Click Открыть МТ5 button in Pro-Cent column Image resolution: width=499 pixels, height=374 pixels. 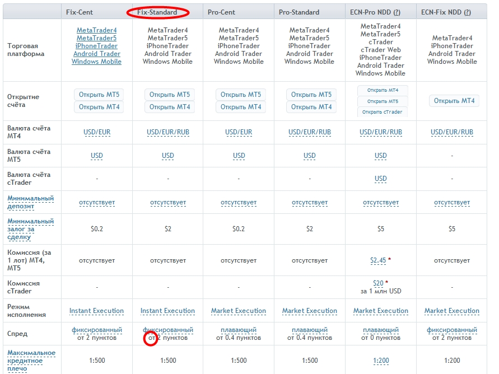click(241, 95)
